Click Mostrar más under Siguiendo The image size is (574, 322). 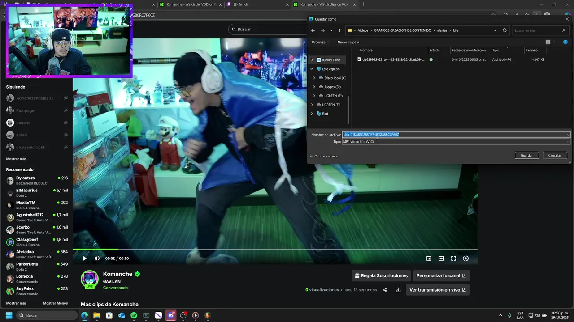16,159
